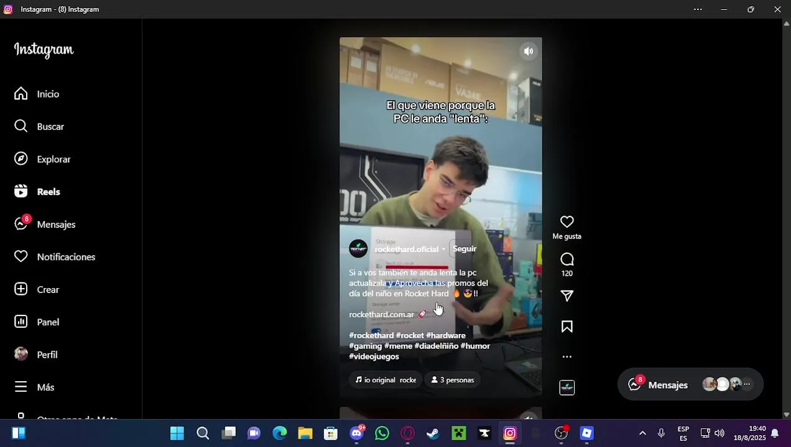Open the Explorar compass page
Viewport: 791px width, 447px height.
tap(43, 159)
